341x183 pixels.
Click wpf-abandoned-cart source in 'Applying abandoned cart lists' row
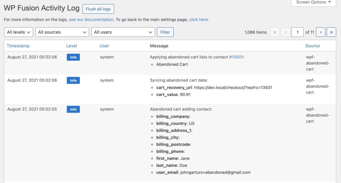[x=318, y=63]
